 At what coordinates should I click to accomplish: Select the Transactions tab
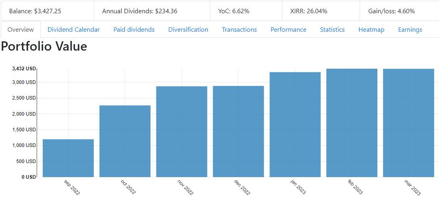(x=239, y=30)
